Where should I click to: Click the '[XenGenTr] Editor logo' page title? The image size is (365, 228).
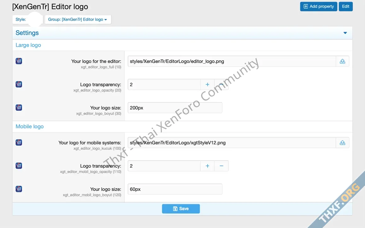coord(50,7)
